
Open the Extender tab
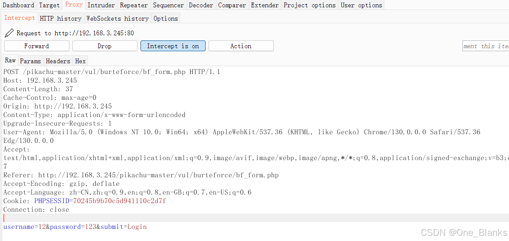pyautogui.click(x=265, y=5)
